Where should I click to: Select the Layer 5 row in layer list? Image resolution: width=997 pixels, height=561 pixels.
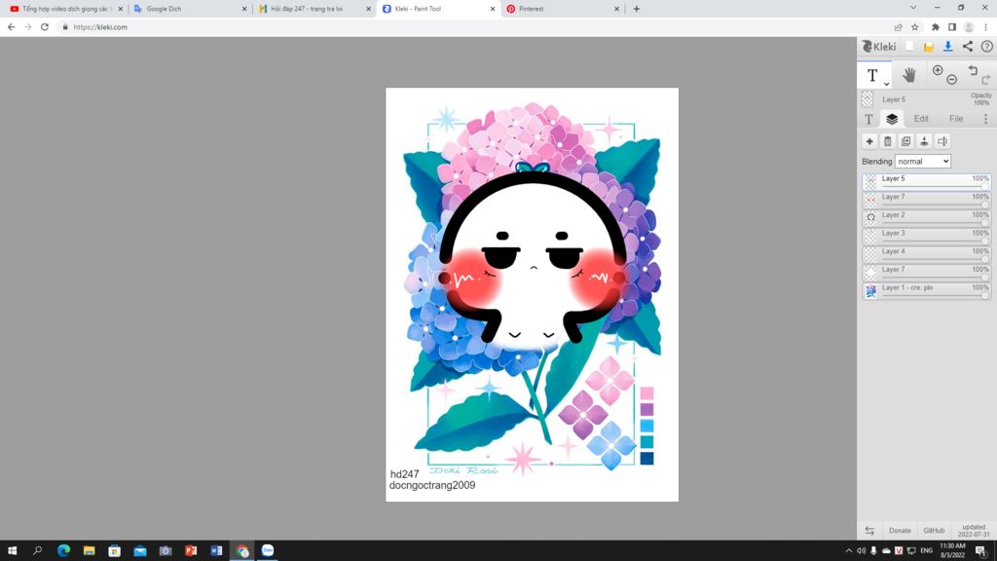927,181
